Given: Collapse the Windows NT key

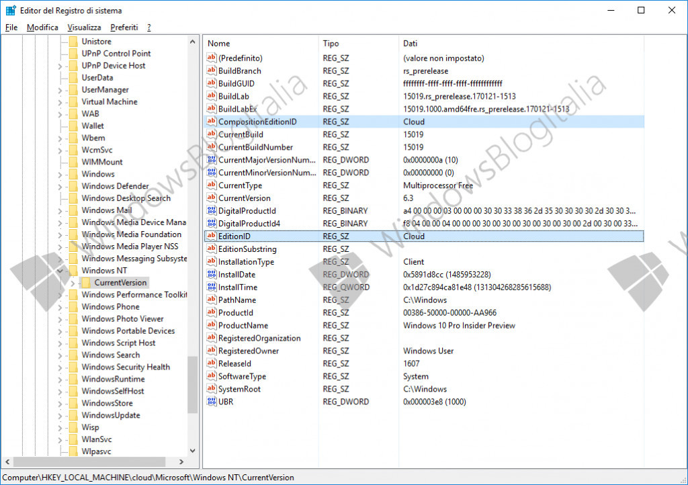Looking at the screenshot, I should tap(60, 271).
